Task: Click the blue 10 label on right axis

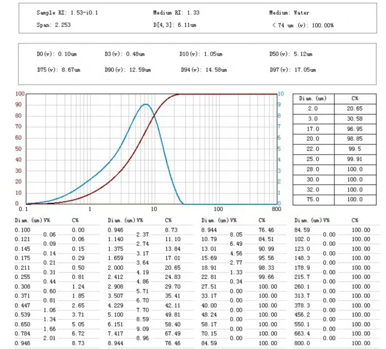Action: click(x=281, y=94)
